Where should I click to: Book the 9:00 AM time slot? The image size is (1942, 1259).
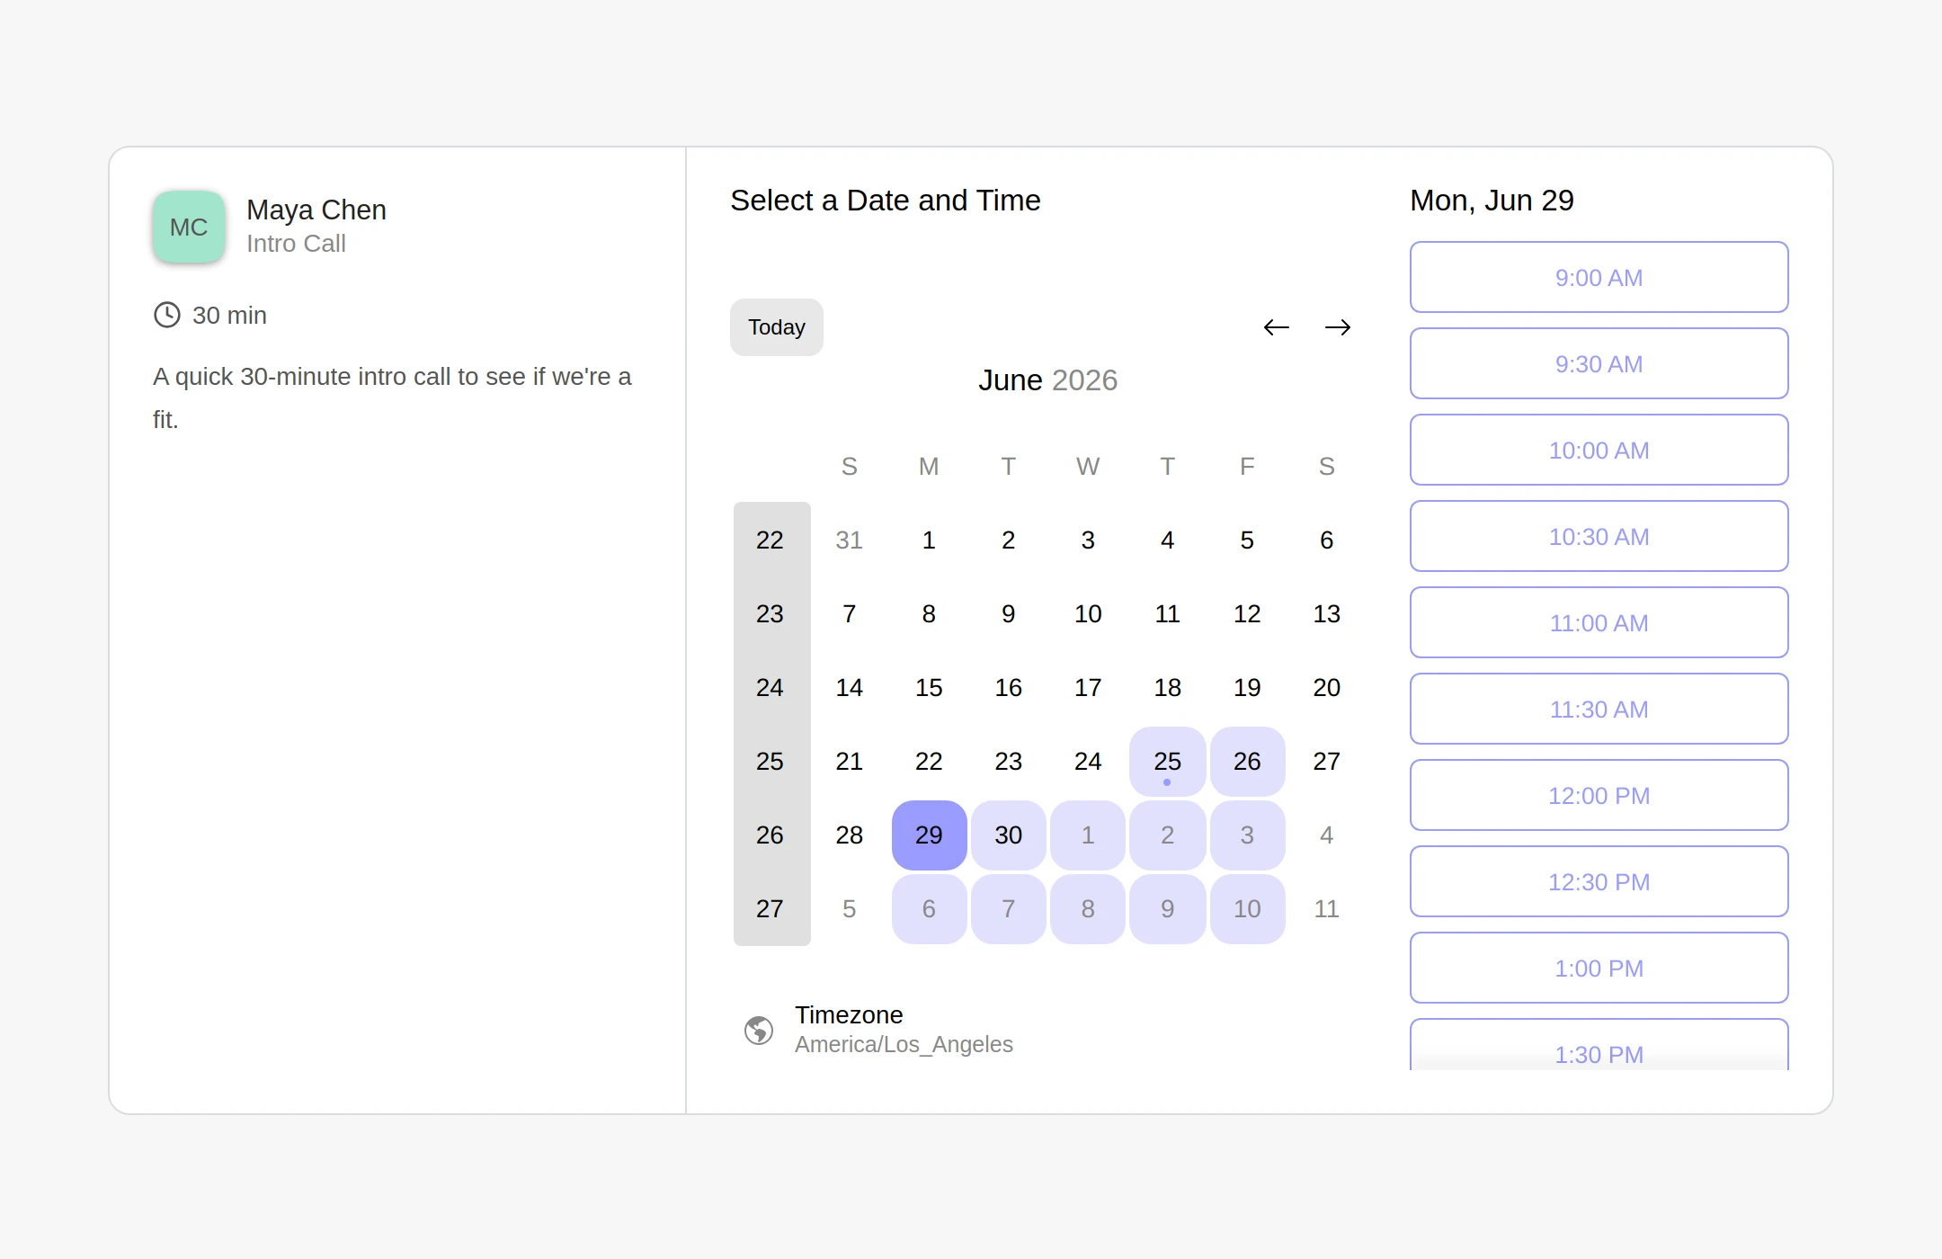(x=1599, y=277)
